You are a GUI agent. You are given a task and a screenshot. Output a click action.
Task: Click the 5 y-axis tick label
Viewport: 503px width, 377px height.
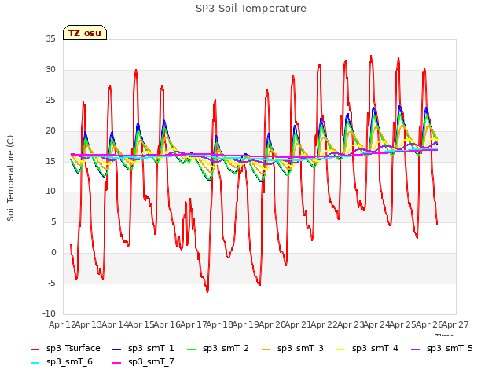(x=53, y=221)
